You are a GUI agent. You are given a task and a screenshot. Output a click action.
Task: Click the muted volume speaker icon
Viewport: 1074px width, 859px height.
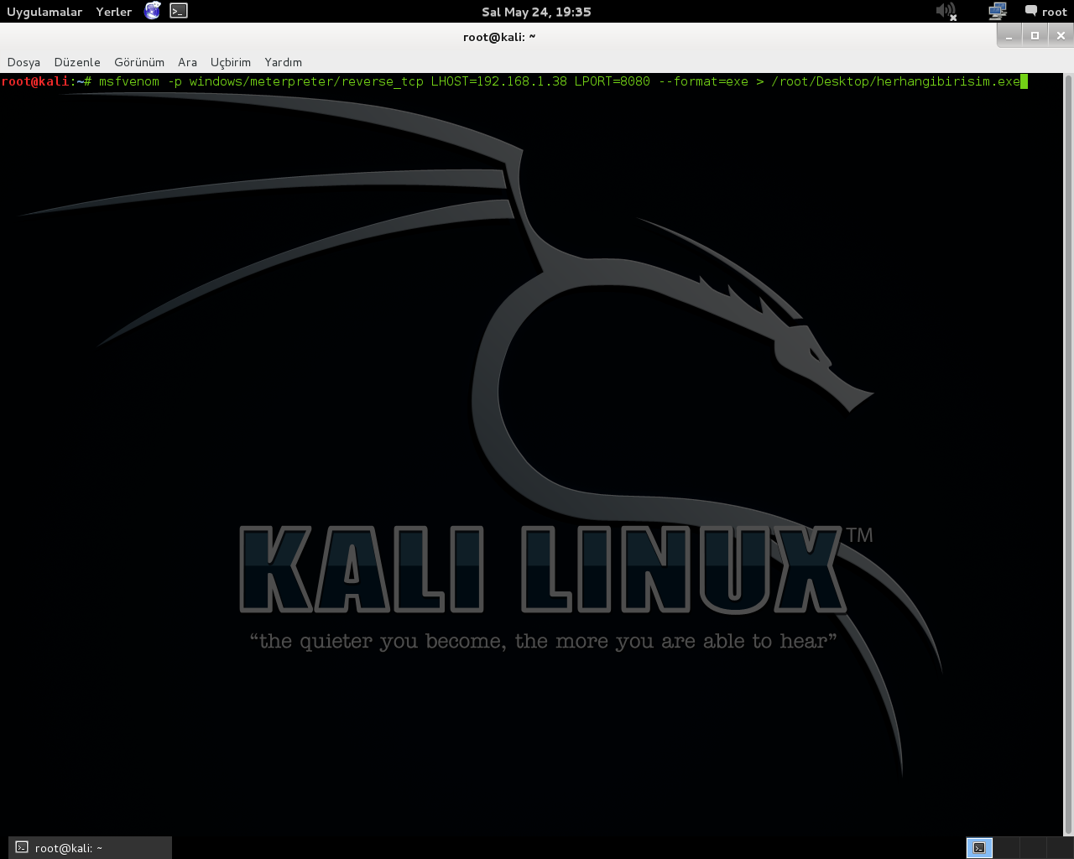pyautogui.click(x=946, y=11)
